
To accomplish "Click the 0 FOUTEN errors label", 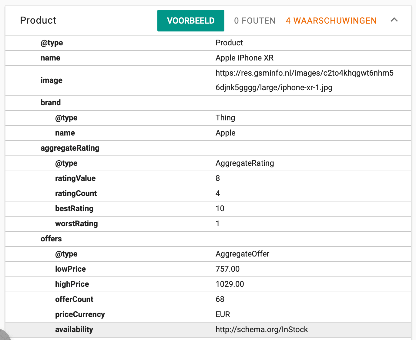I will [255, 21].
